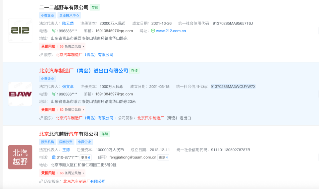
Task: Click the 投资机构 tag
Action: click(48, 142)
